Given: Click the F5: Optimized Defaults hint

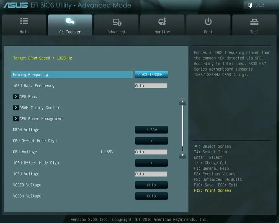Looking at the screenshot, I should (x=218, y=179).
